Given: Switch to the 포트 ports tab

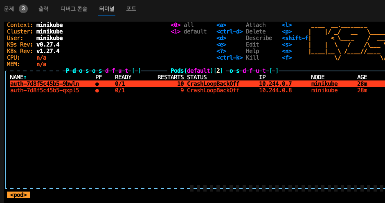Looking at the screenshot, I should pyautogui.click(x=131, y=9).
